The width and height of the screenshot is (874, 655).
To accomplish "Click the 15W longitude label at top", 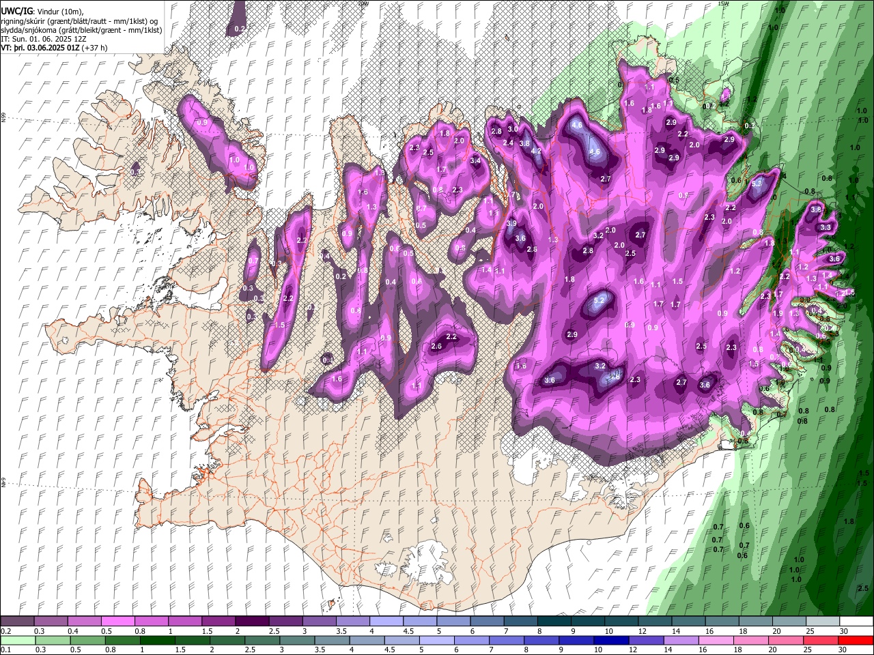I will click(724, 3).
